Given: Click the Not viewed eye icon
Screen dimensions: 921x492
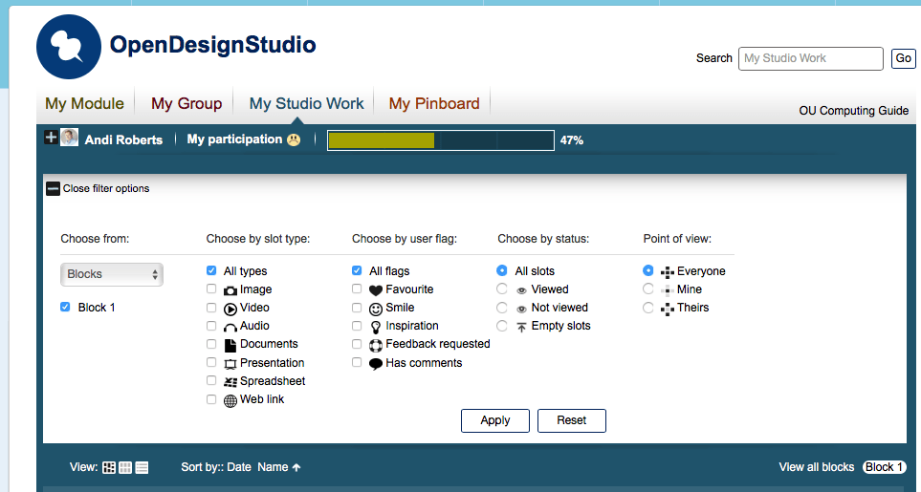Looking at the screenshot, I should (521, 309).
